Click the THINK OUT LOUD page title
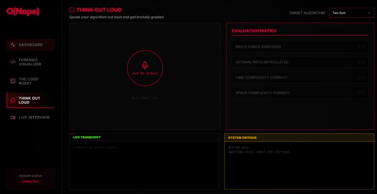Image resolution: width=377 pixels, height=194 pixels. [99, 10]
